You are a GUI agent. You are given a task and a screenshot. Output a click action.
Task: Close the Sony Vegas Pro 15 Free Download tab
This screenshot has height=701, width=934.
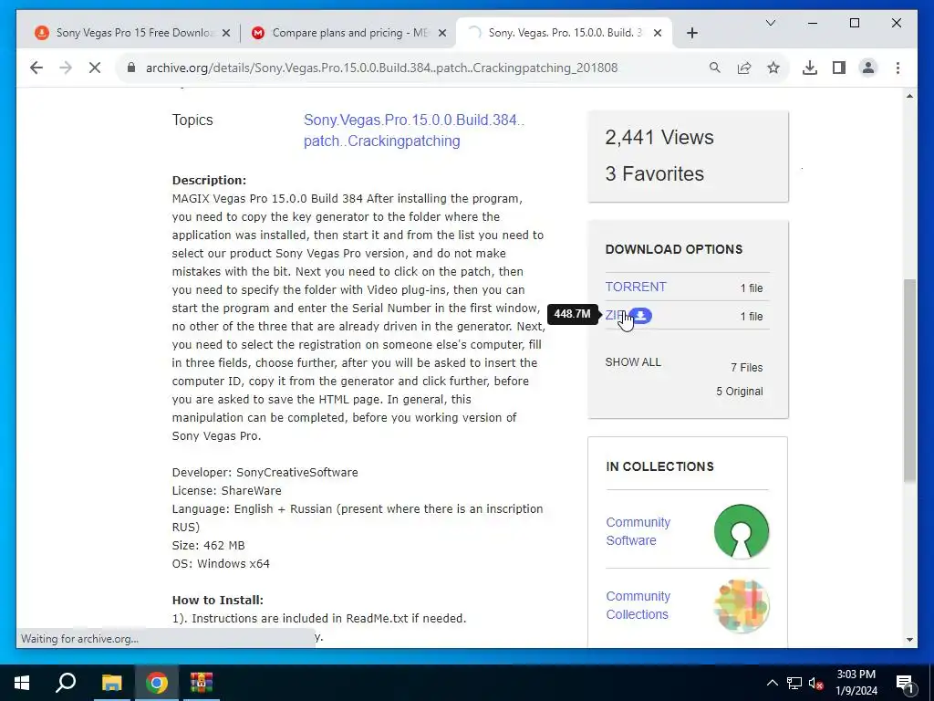click(226, 33)
